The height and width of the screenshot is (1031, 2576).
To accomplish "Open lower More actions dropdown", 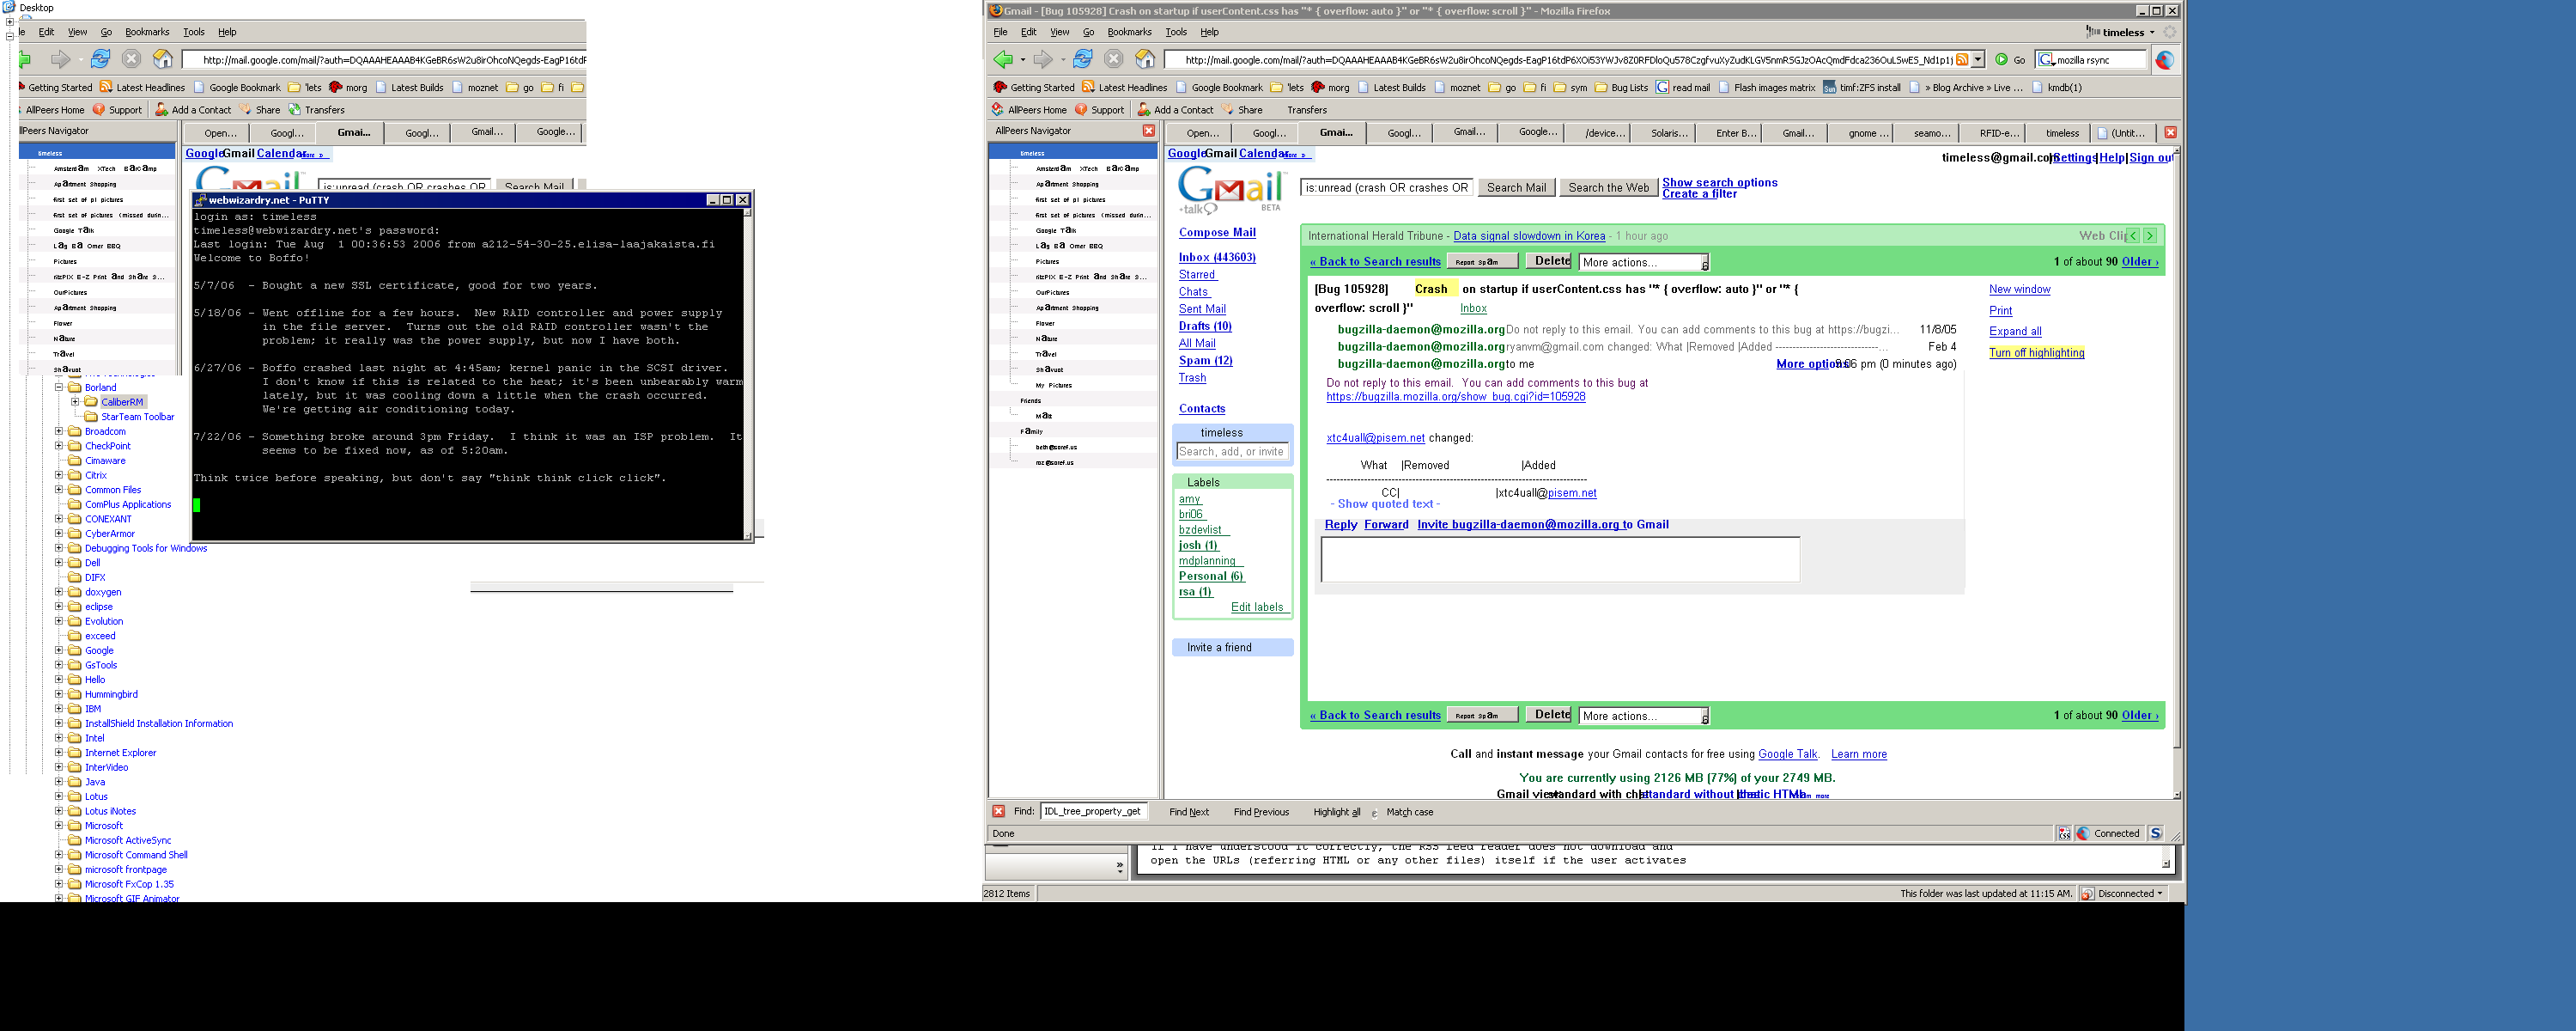I will [1644, 716].
